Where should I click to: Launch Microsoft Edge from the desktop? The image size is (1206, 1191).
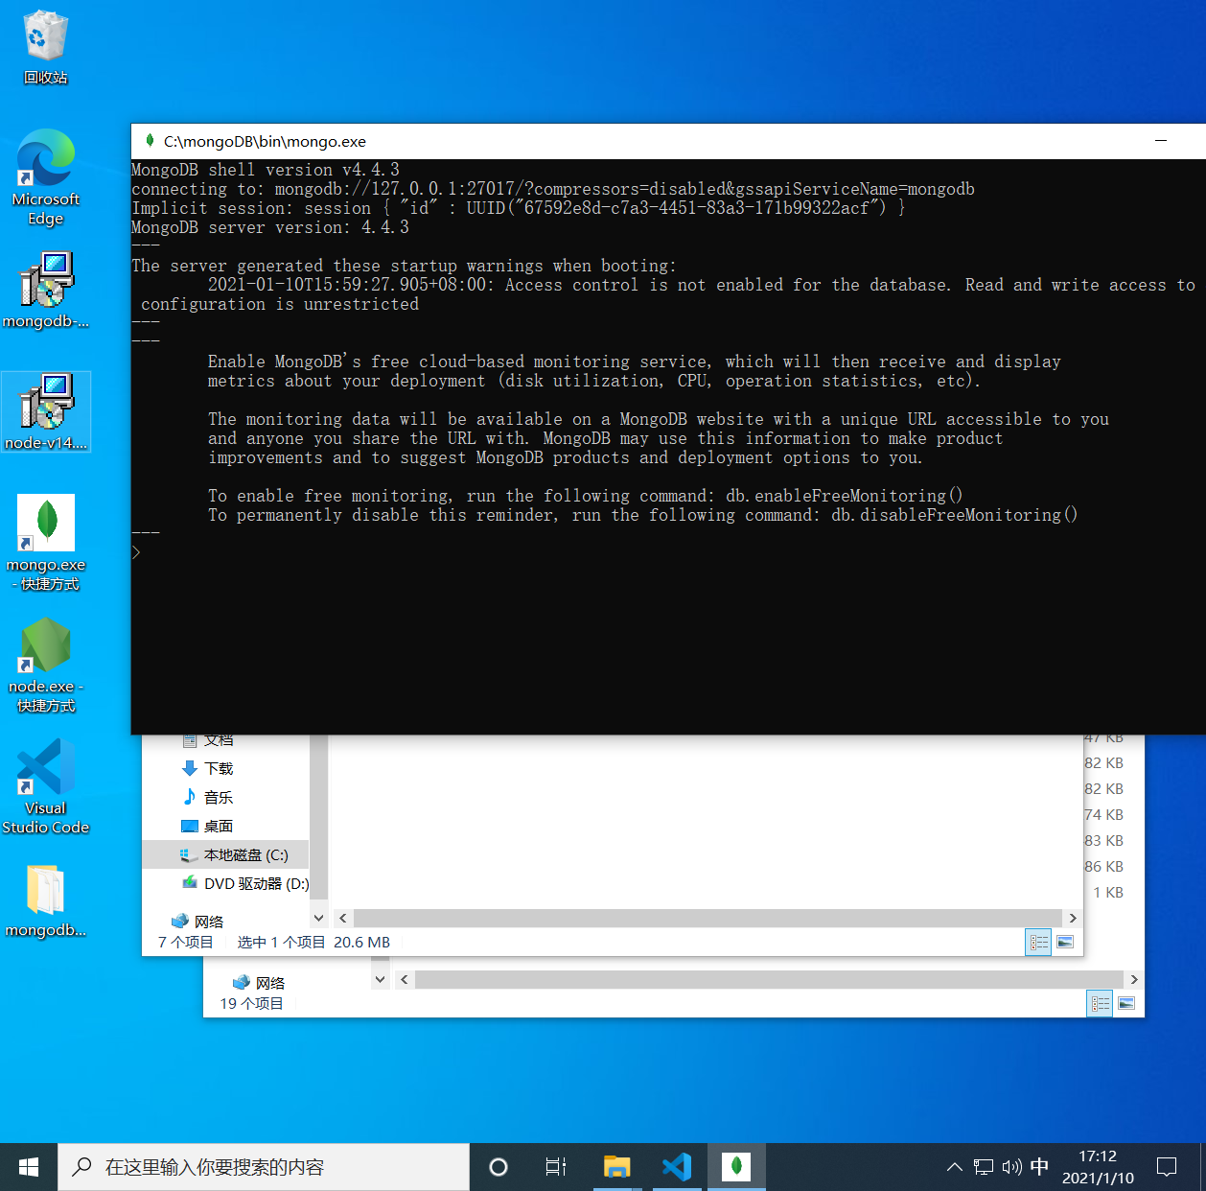(45, 178)
